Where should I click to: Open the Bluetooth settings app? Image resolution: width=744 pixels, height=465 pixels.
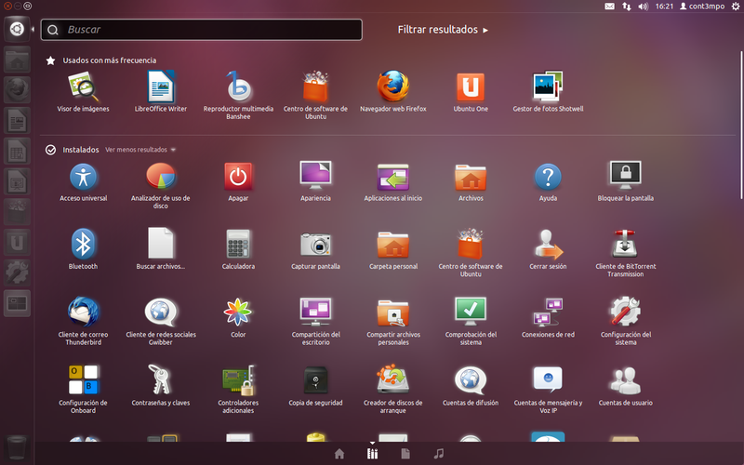coord(84,244)
